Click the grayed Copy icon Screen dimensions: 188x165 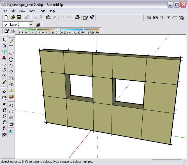coord(42,18)
